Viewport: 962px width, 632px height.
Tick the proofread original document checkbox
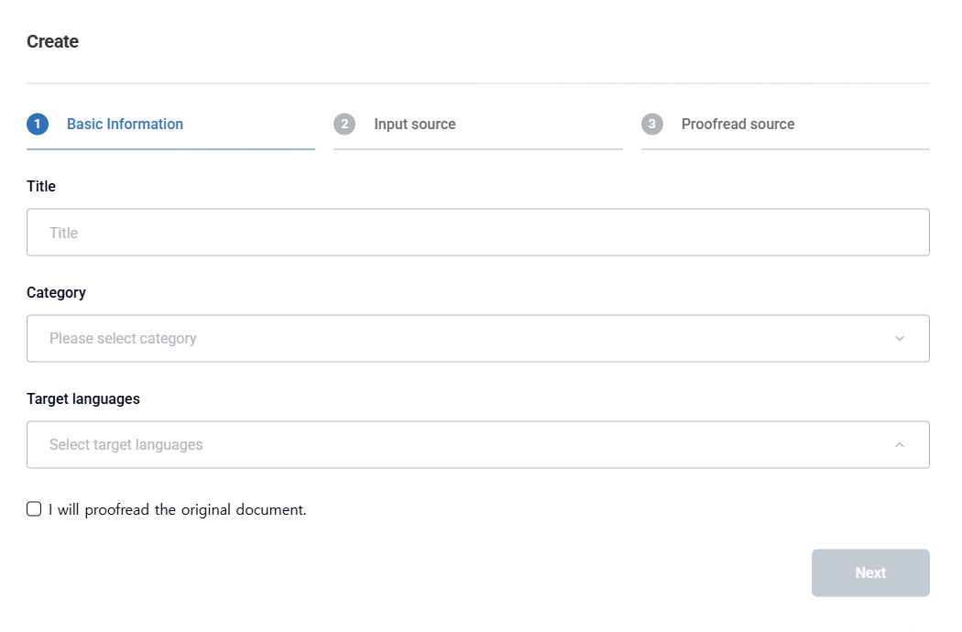coord(34,509)
